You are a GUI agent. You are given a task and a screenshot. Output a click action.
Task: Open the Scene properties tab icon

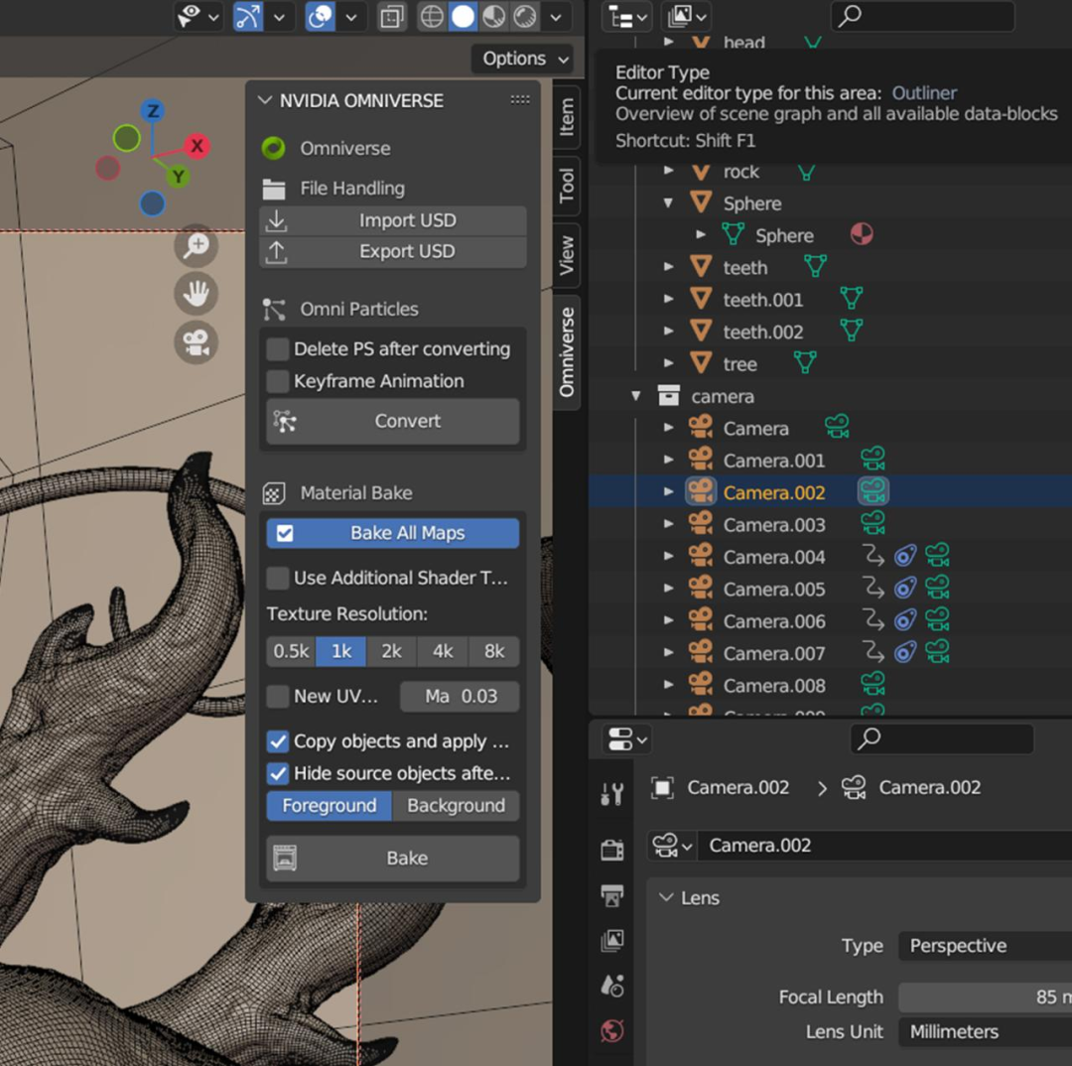611,986
